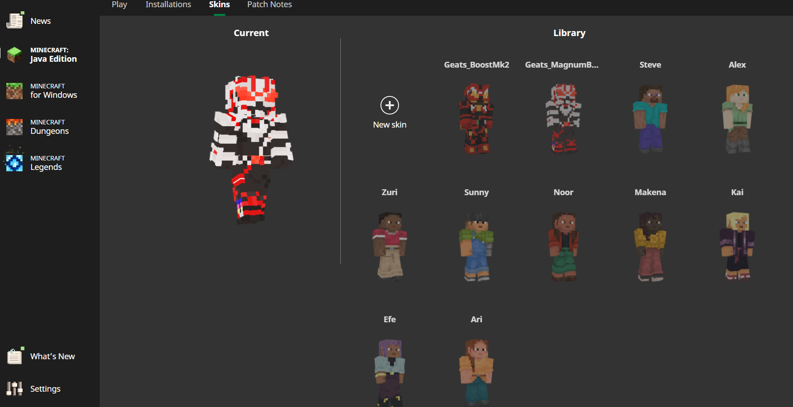Image resolution: width=793 pixels, height=407 pixels.
Task: Click the Library section heading
Action: click(x=569, y=33)
